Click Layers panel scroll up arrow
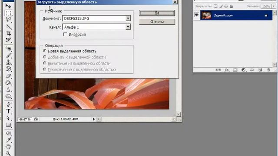Viewport: 278px width, 156px height. point(275,13)
